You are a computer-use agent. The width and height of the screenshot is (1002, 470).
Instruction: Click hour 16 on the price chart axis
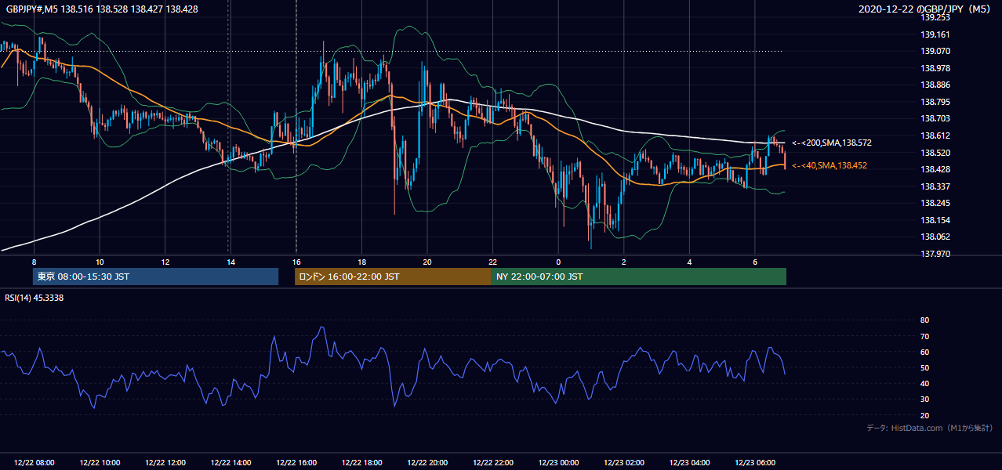click(x=296, y=261)
